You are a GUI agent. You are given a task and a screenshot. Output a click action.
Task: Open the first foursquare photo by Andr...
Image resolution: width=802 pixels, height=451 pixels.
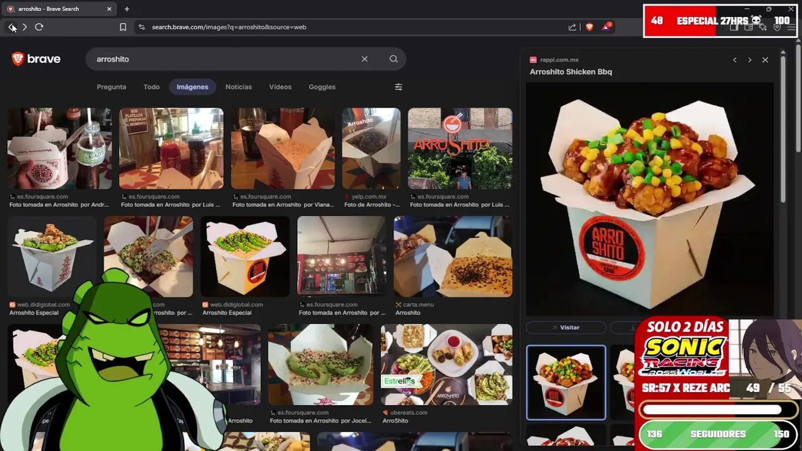point(60,148)
